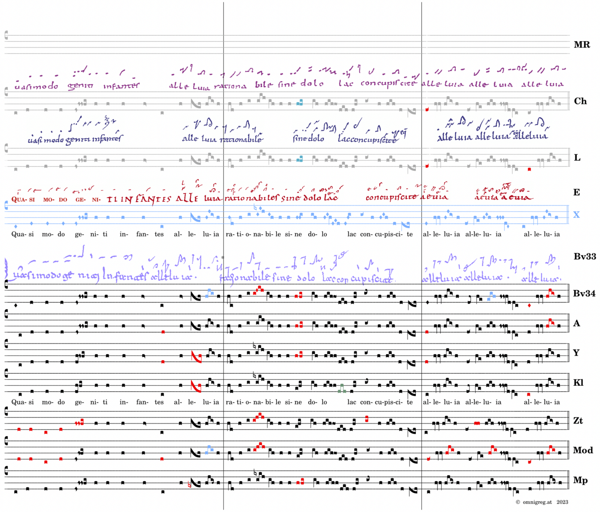600x512 pixels.
Task: Click the Zt source label
Action: [x=578, y=421]
